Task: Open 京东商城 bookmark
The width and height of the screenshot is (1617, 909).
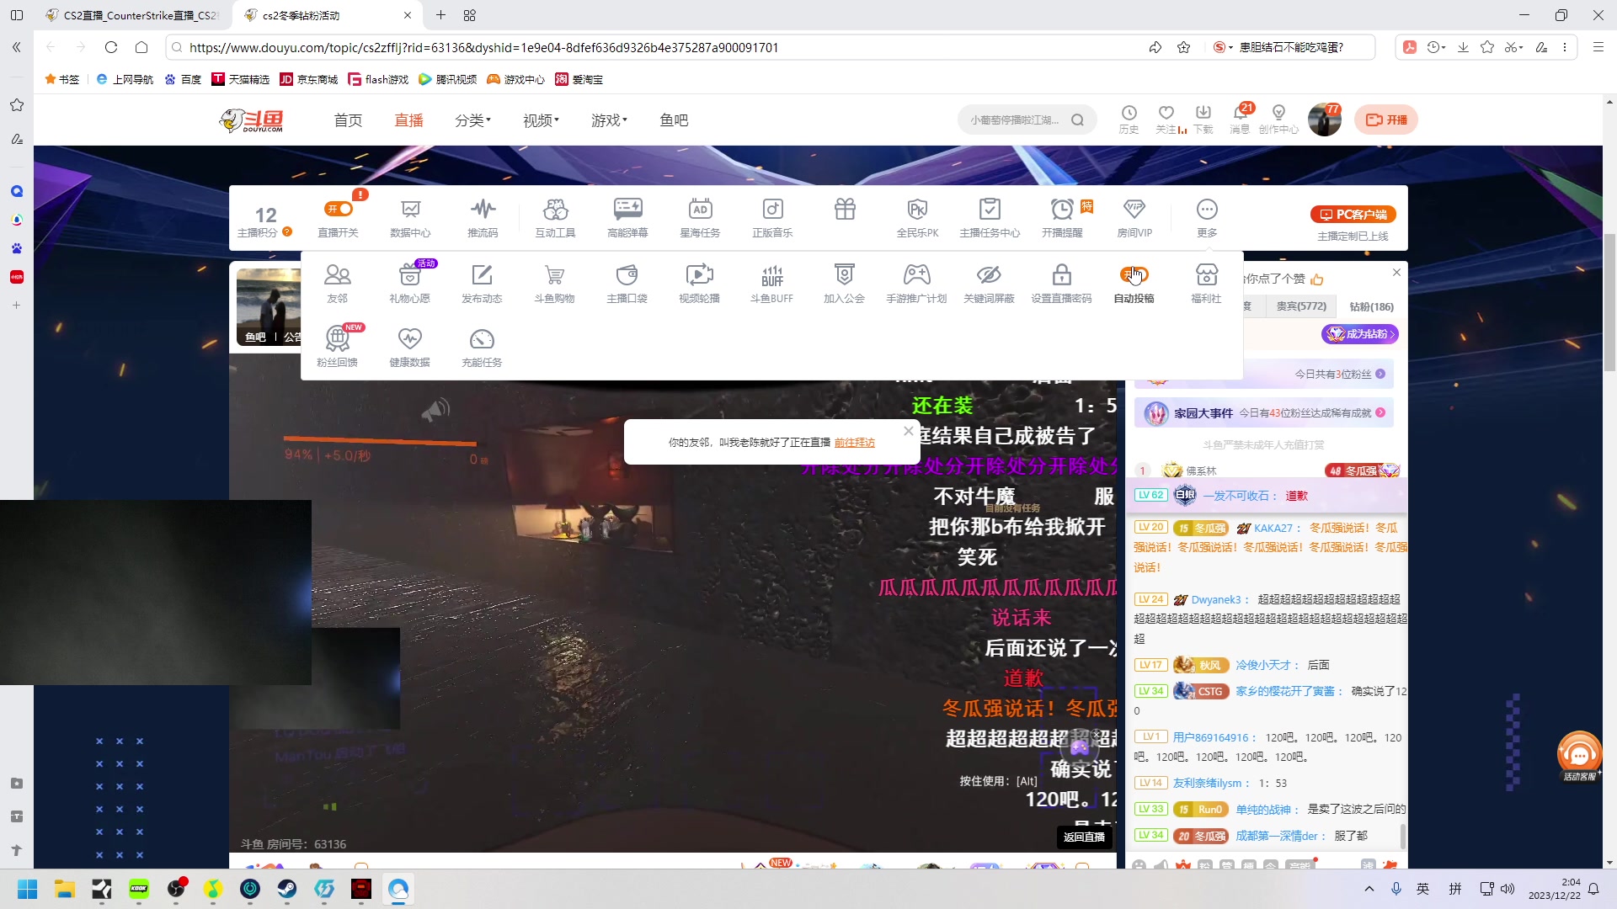Action: pos(308,79)
